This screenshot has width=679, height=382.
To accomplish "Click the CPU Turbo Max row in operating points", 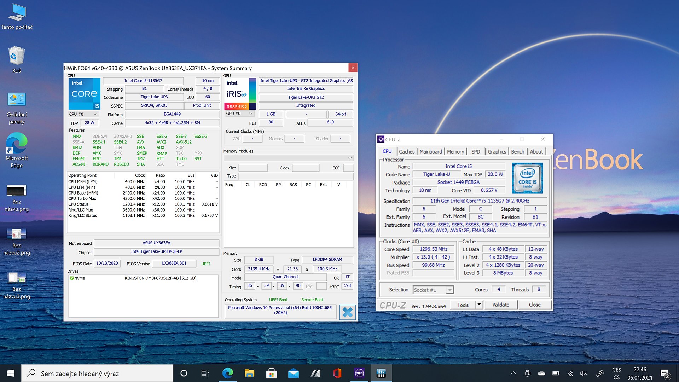I will [x=143, y=198].
